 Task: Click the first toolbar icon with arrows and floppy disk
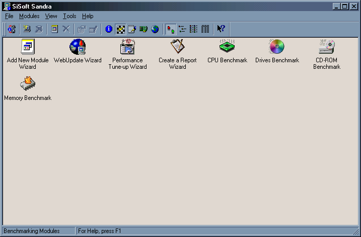pyautogui.click(x=12, y=29)
